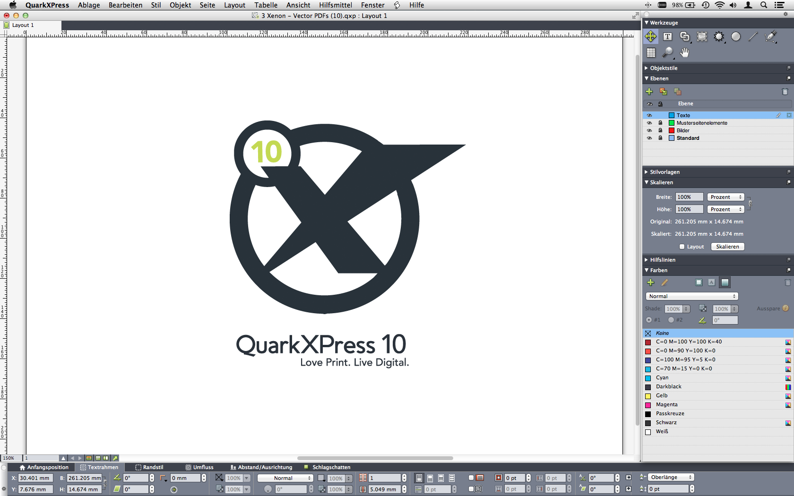
Task: Open the Normal blend mode dropdown
Action: (x=691, y=296)
